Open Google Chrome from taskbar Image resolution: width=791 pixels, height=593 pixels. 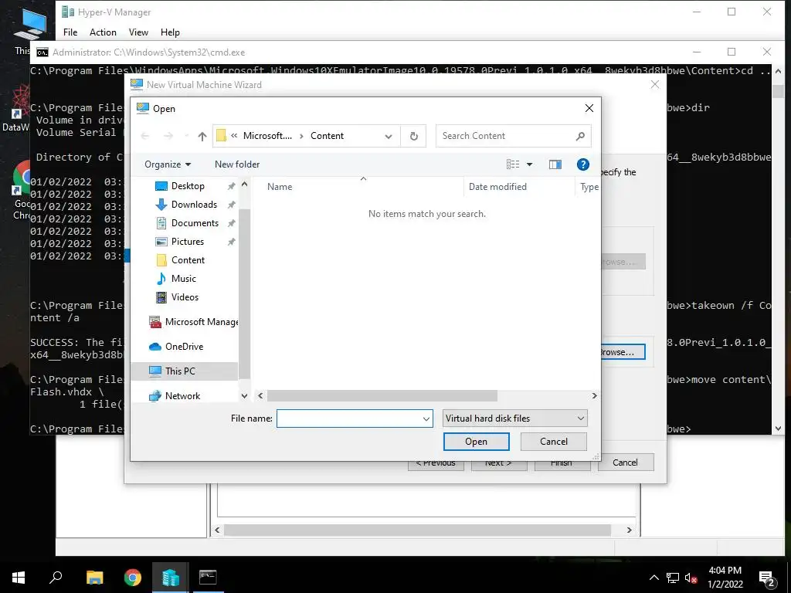pos(133,578)
